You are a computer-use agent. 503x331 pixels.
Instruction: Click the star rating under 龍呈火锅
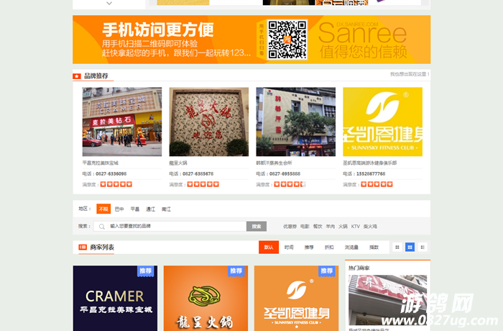coord(203,184)
